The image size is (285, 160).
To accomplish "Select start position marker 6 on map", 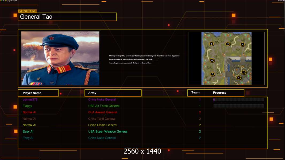I will tap(212, 61).
